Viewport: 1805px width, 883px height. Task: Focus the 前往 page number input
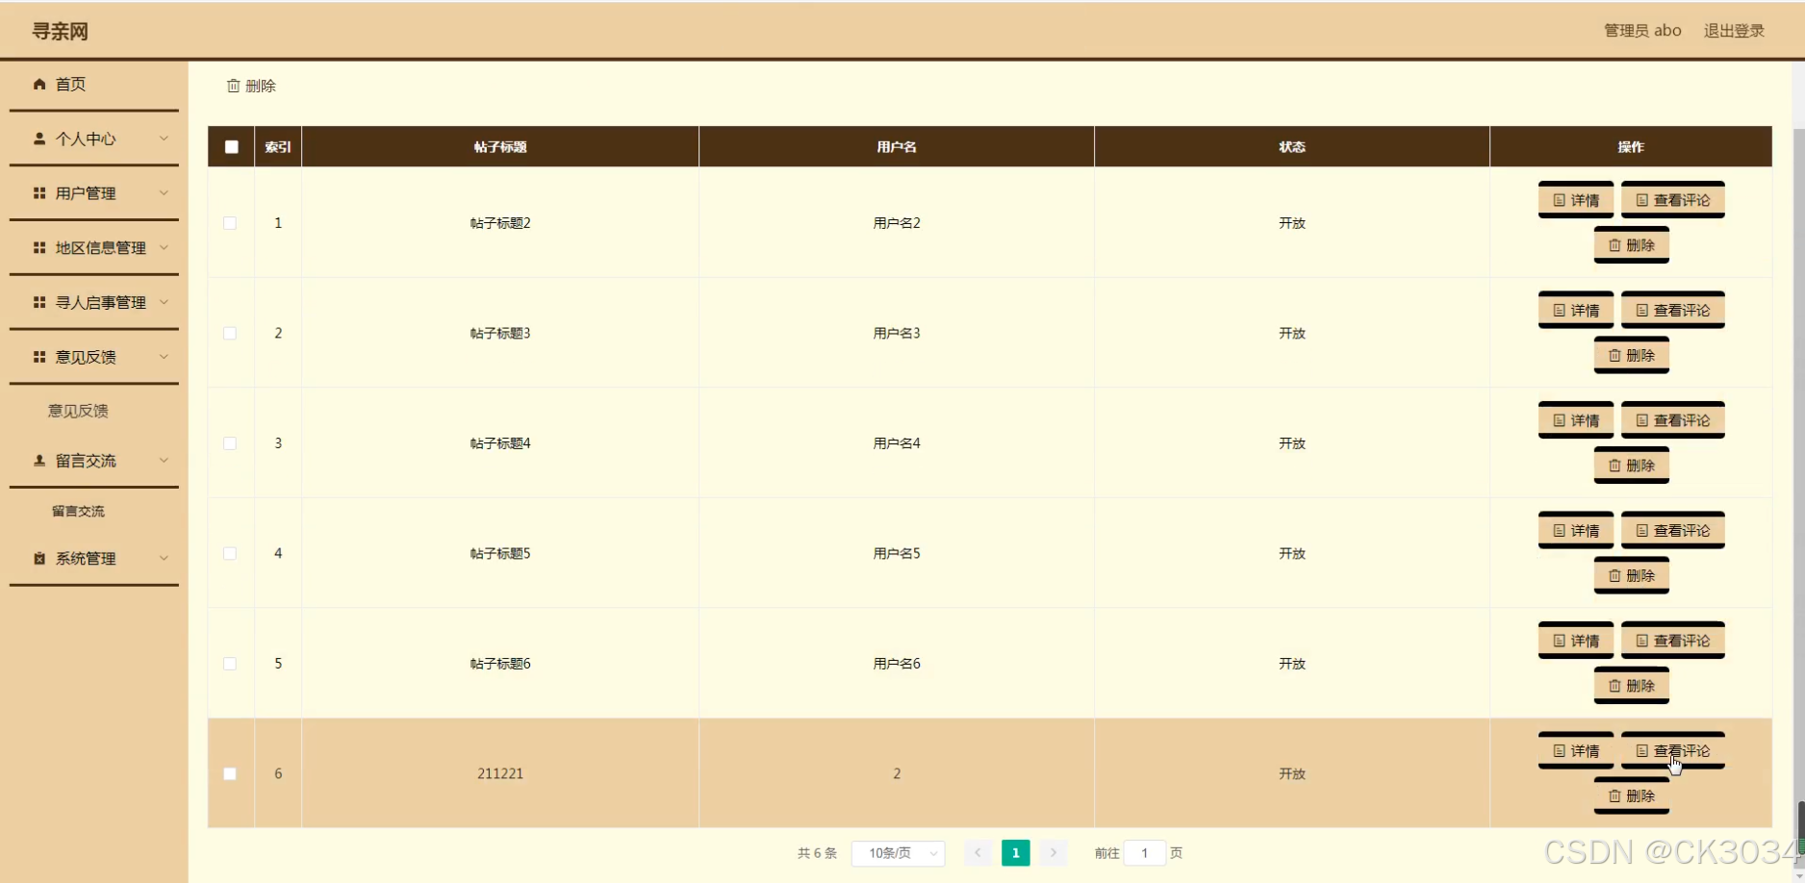point(1144,853)
